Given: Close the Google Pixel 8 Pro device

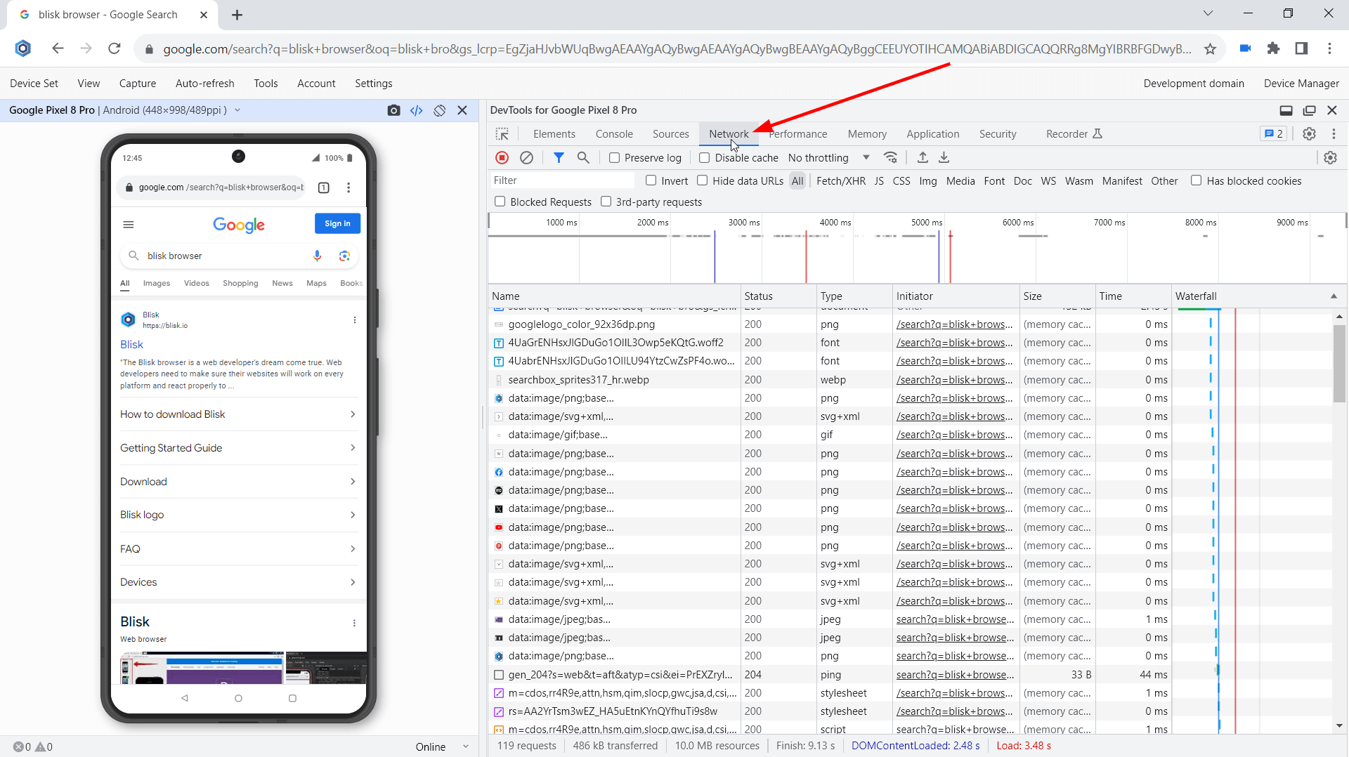Looking at the screenshot, I should coord(462,110).
